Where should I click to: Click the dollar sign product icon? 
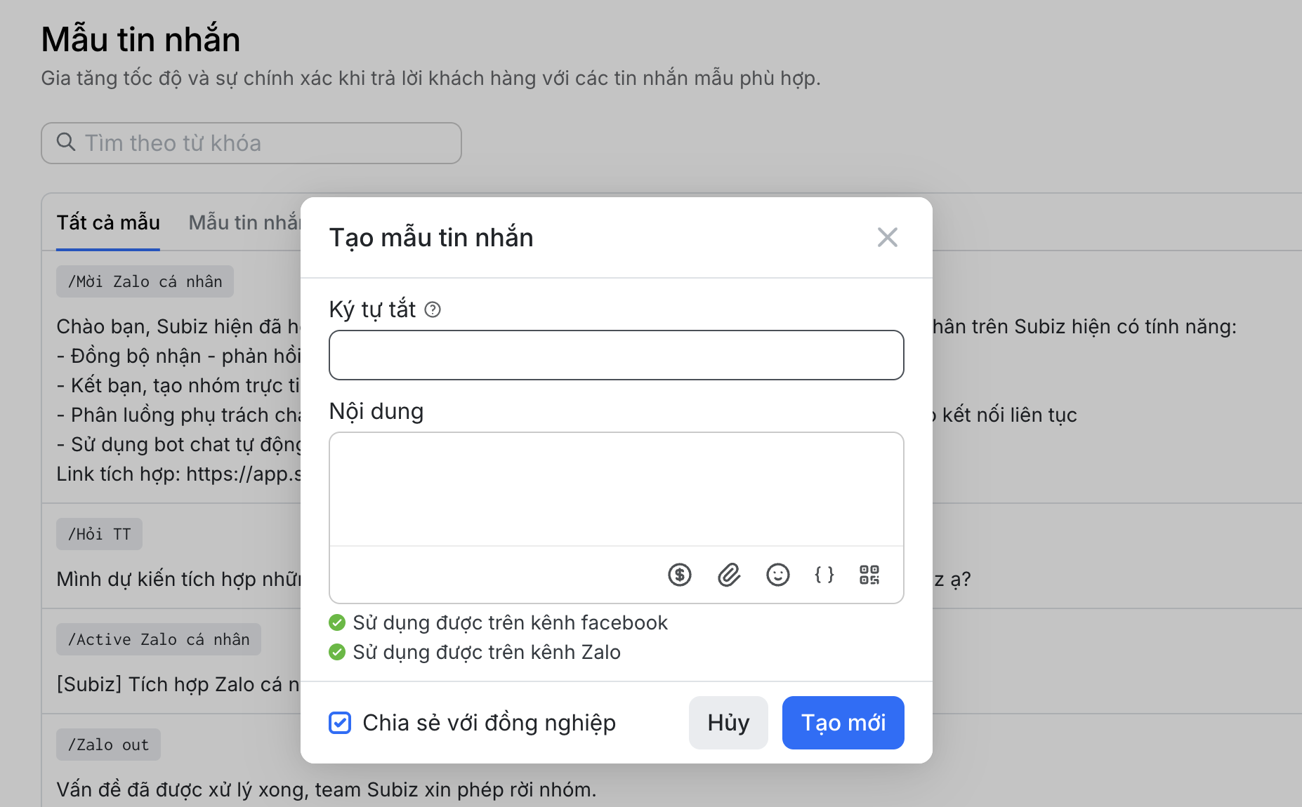(679, 575)
